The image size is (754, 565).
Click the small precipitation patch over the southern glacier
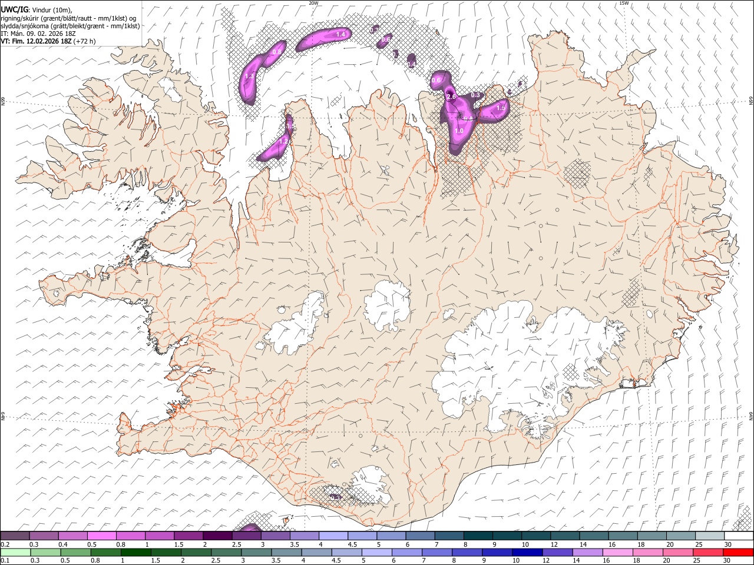coord(336,497)
